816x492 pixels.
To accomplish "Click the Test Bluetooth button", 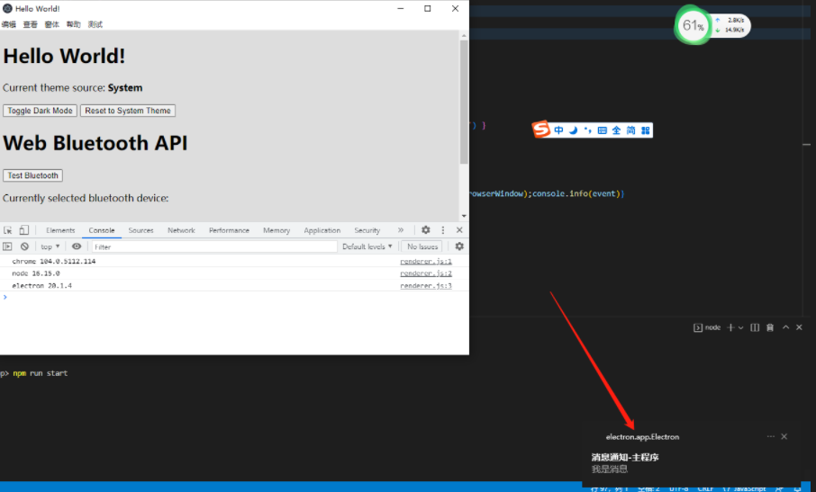I will click(x=32, y=175).
